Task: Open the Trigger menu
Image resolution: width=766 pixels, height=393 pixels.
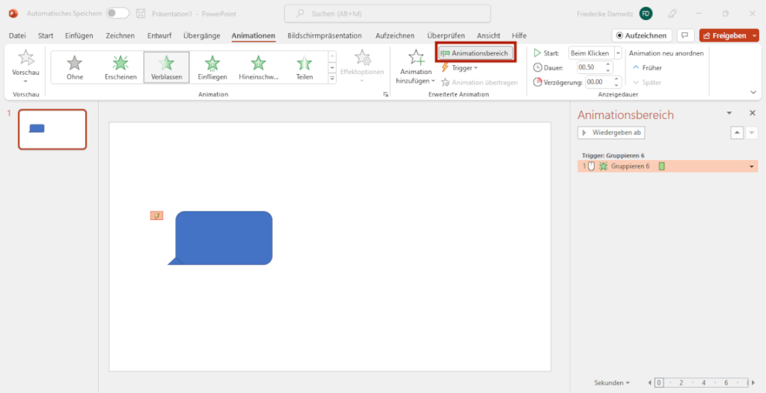Action: pos(459,67)
